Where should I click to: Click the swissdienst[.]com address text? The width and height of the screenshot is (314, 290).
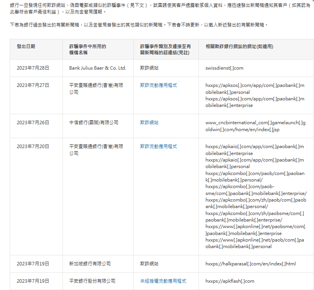(224, 68)
